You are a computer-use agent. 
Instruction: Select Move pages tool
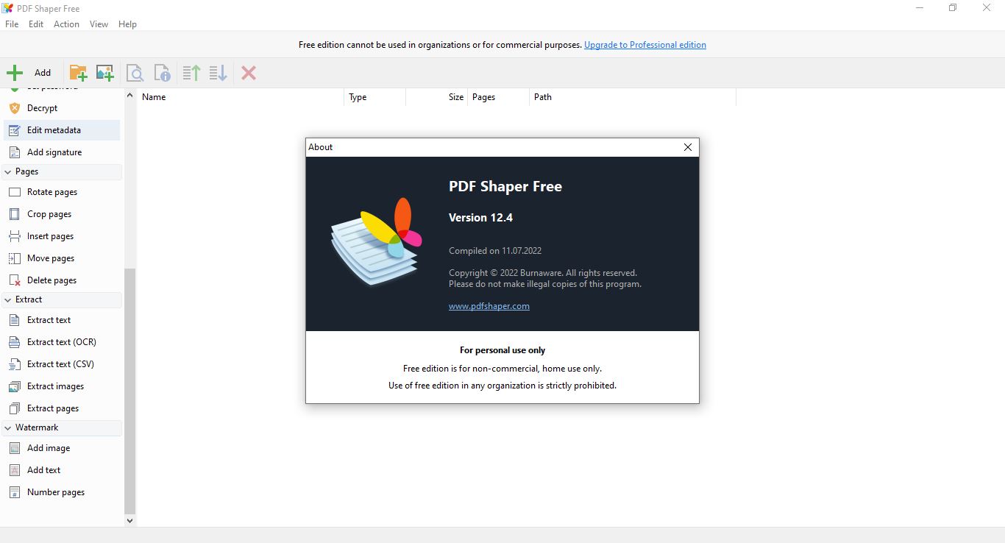click(x=63, y=258)
